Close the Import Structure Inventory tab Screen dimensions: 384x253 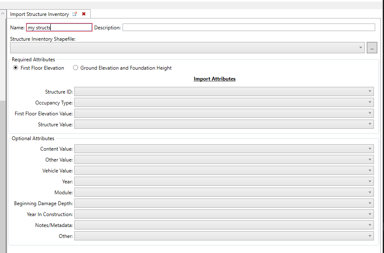(x=83, y=13)
